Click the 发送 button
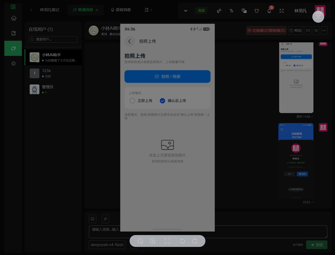The image size is (335, 255). coord(317,245)
